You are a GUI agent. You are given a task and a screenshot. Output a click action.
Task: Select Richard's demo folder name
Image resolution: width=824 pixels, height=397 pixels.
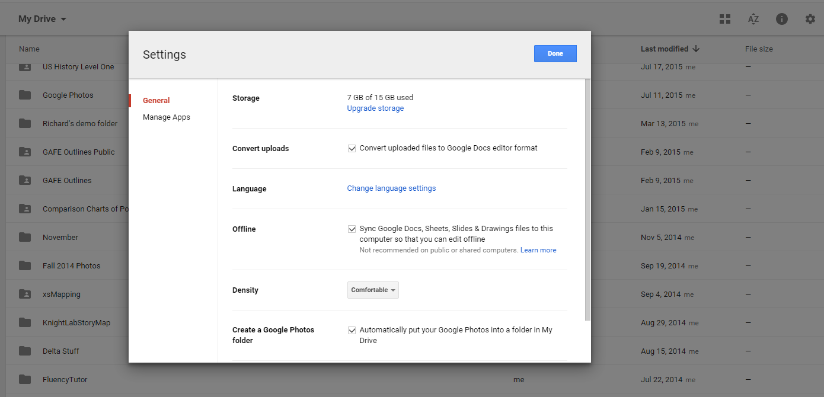[x=80, y=124]
